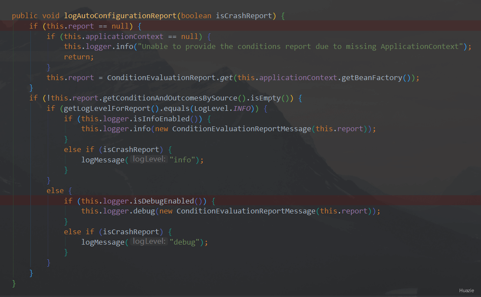Click the return statement
481x297 pixels.
(x=79, y=57)
